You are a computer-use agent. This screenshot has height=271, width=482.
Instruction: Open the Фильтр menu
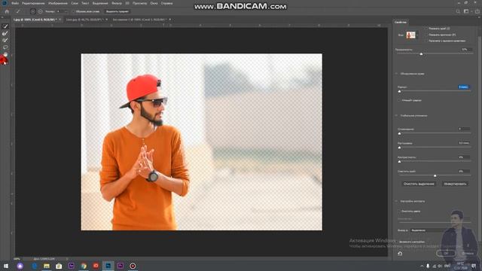pos(117,3)
